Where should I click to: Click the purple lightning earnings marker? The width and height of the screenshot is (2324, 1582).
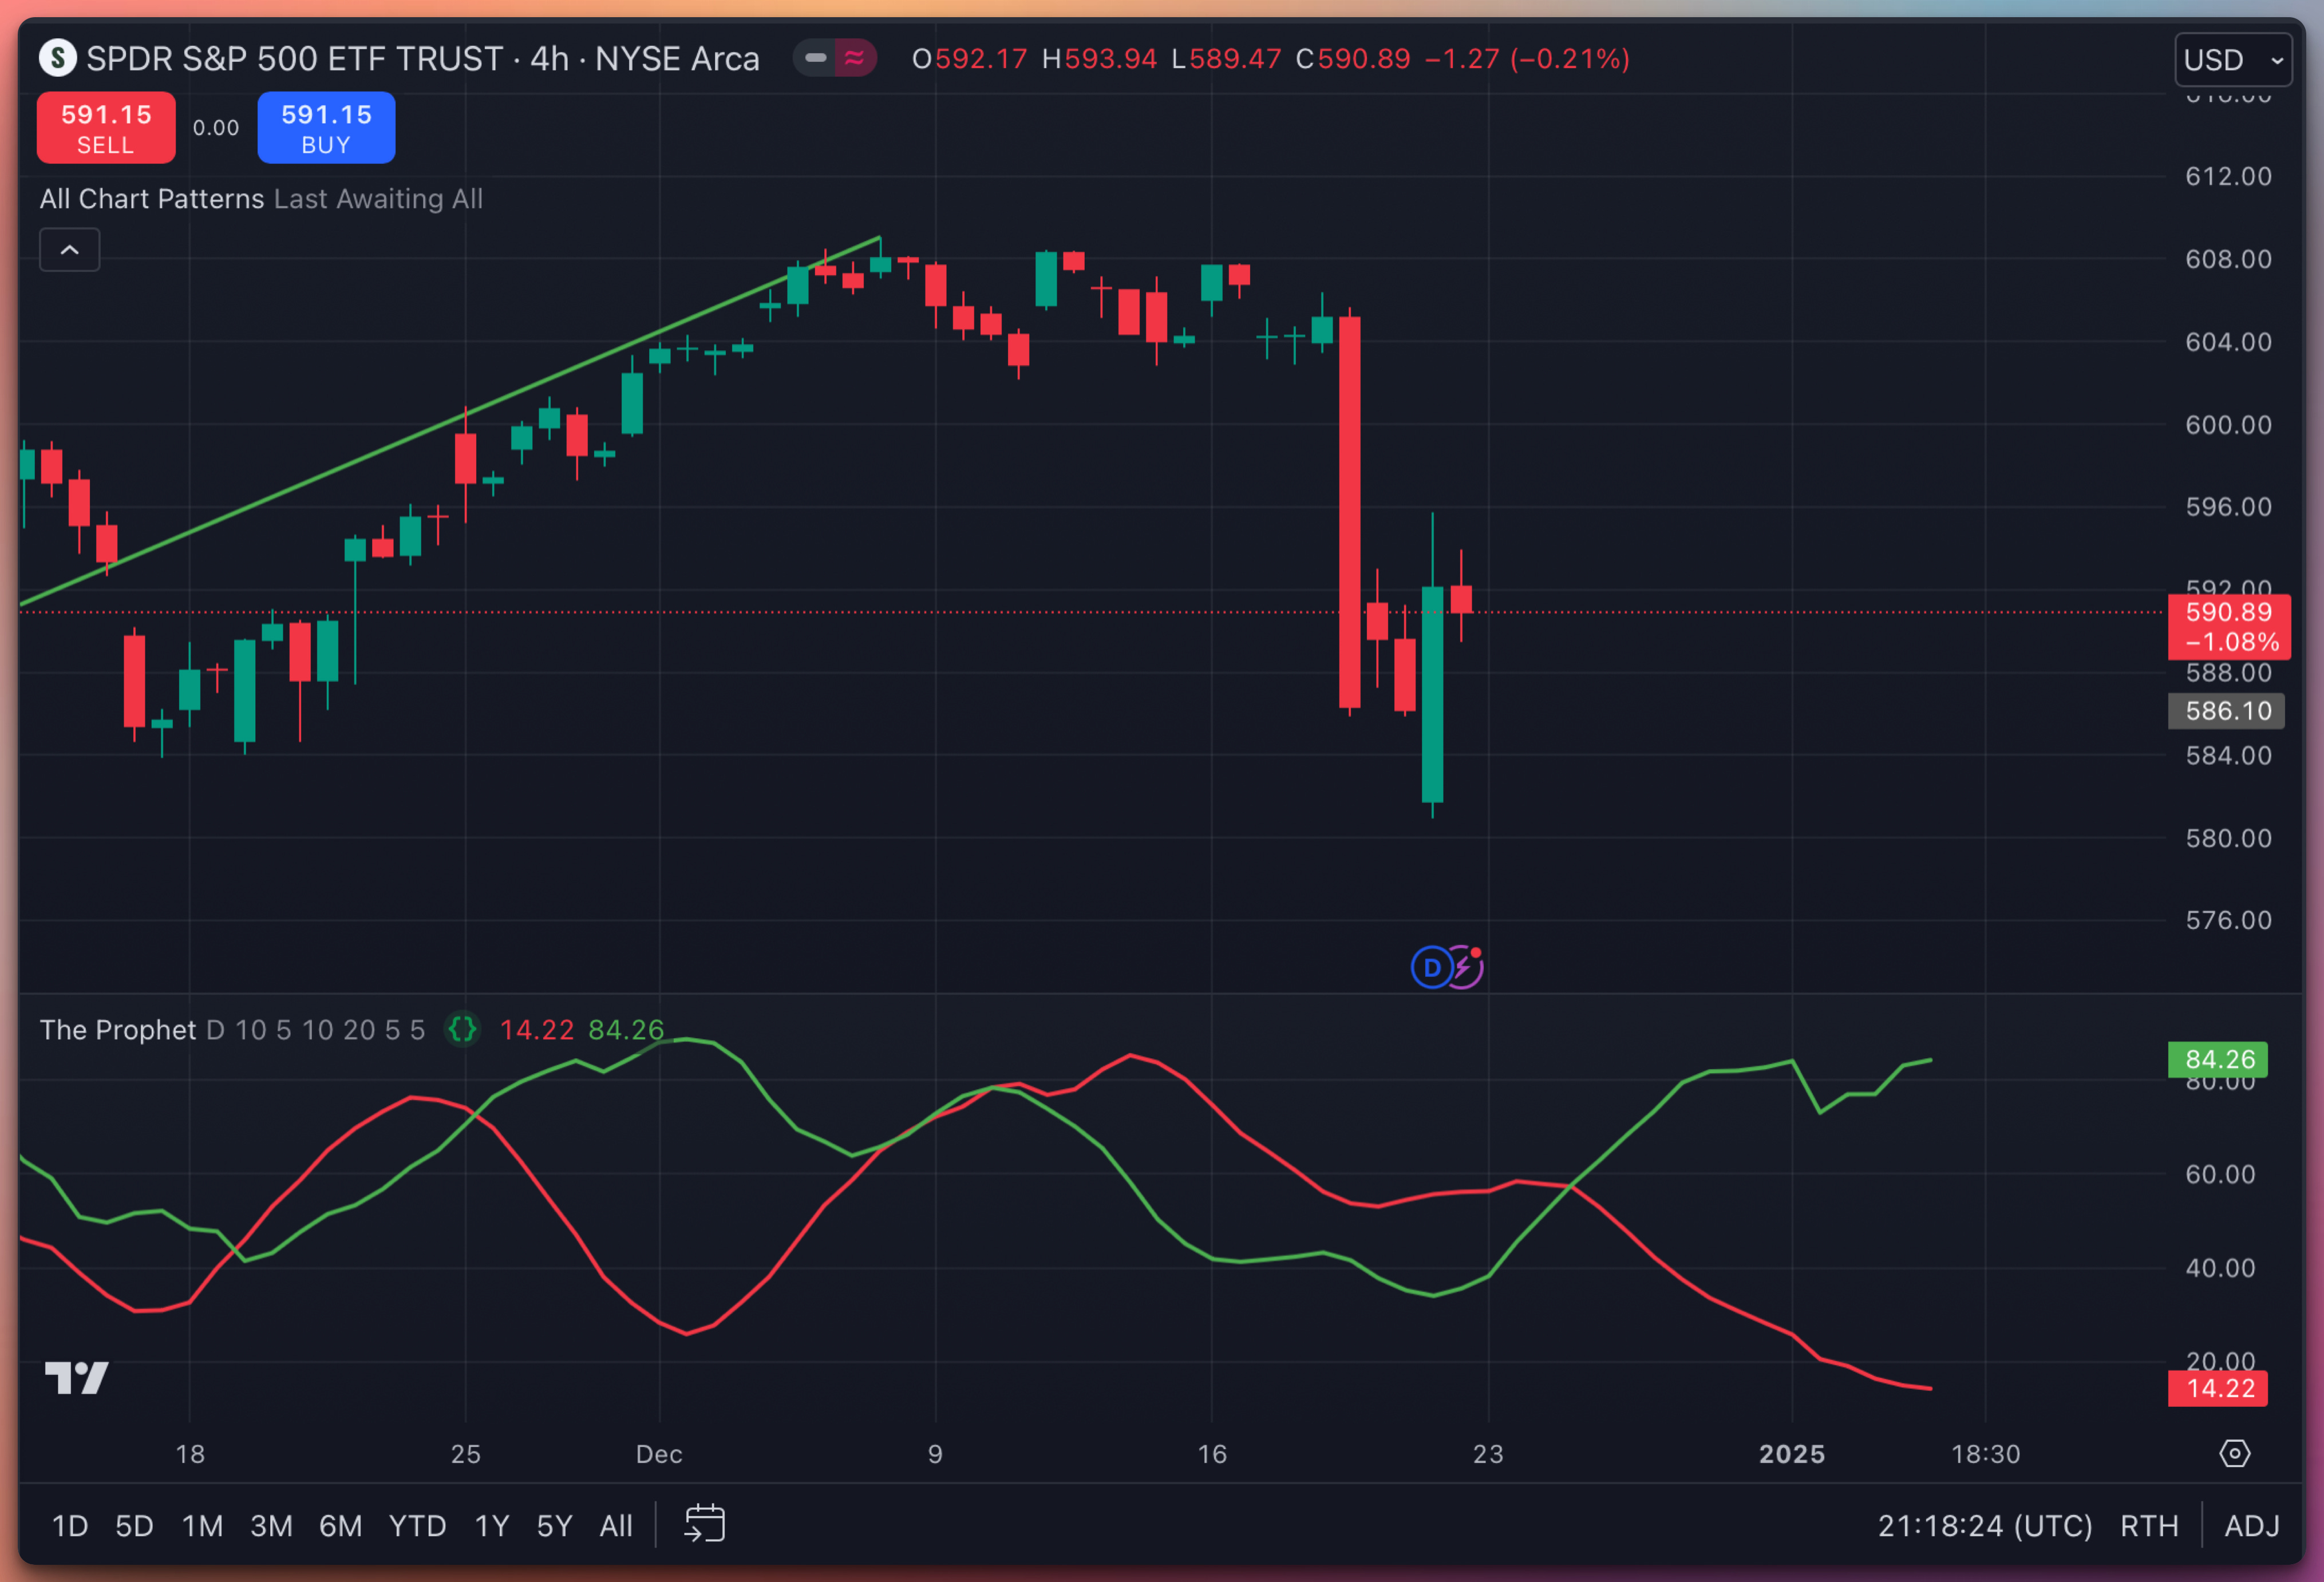coord(1465,967)
